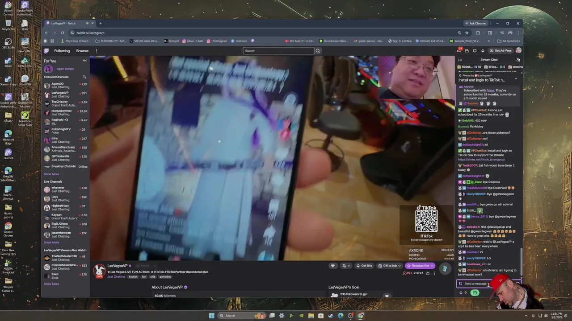
Task: Open the more options menu beside Browse
Action: pos(96,50)
